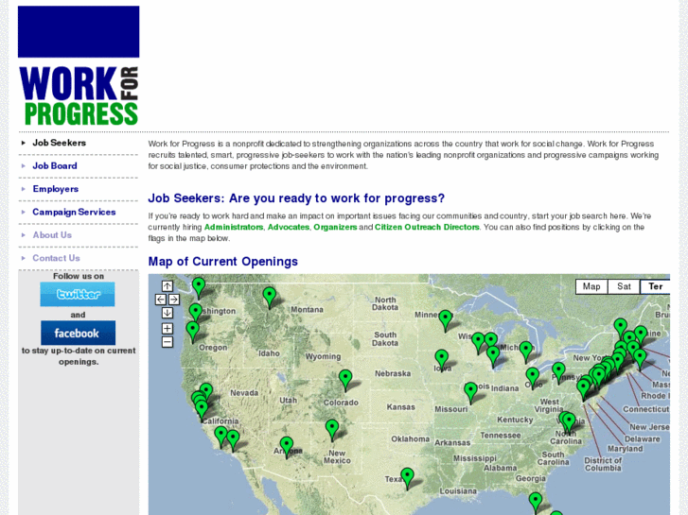The width and height of the screenshot is (688, 515).
Task: Select the map pin in Florida
Action: pyautogui.click(x=536, y=503)
